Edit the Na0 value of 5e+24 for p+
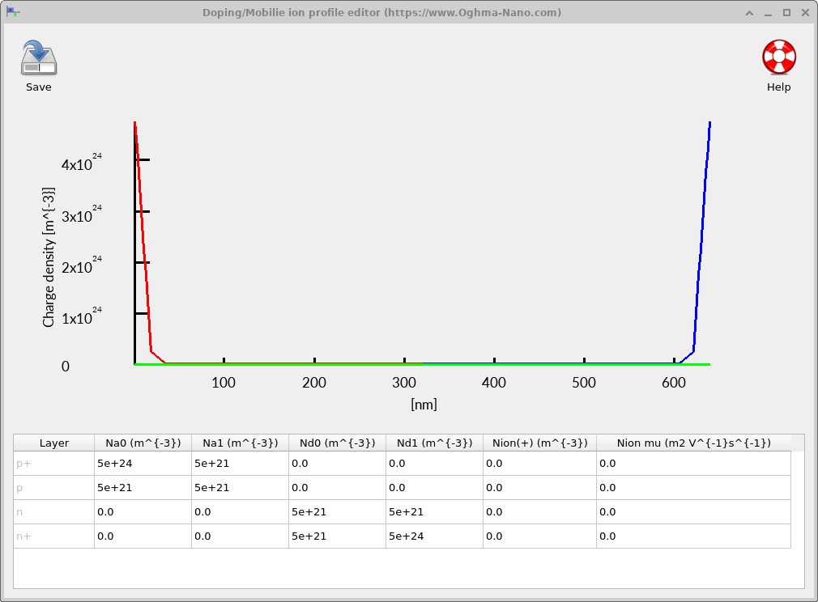Screen dimensions: 818x602 (x=143, y=463)
